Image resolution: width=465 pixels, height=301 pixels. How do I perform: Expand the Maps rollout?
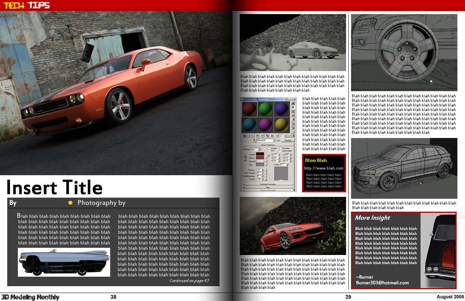[x=268, y=187]
